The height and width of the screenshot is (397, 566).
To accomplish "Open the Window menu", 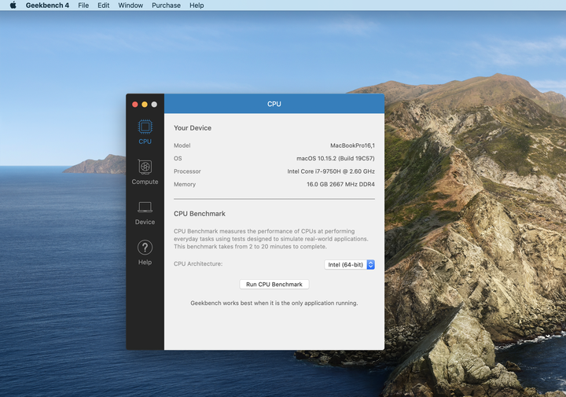I will [x=130, y=6].
